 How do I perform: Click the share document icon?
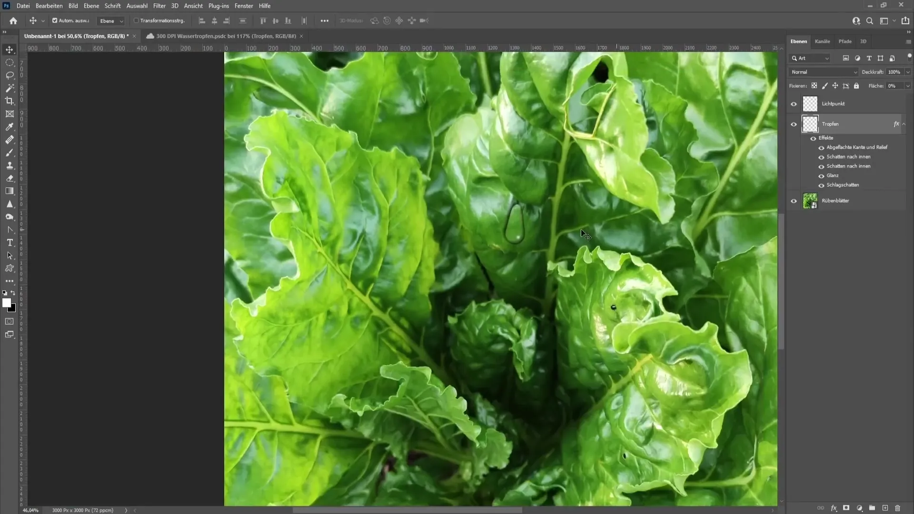[x=905, y=20]
